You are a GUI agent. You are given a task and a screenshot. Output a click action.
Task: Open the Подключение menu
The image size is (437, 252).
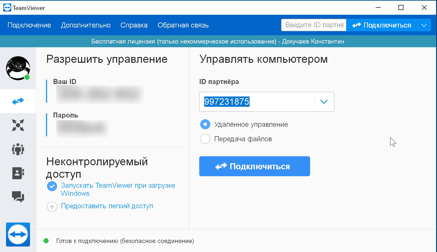click(29, 25)
